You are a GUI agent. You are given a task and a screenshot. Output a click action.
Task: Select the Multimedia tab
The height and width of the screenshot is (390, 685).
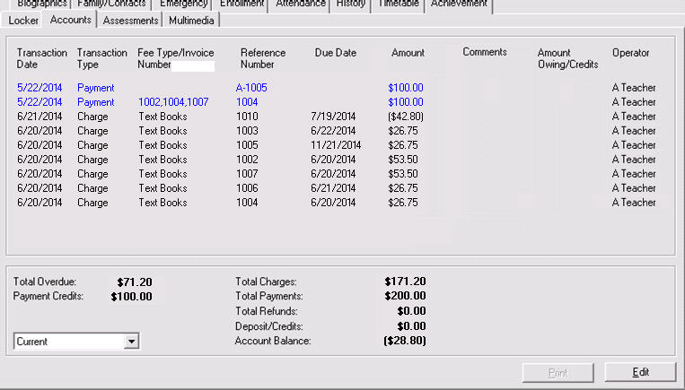click(x=193, y=20)
